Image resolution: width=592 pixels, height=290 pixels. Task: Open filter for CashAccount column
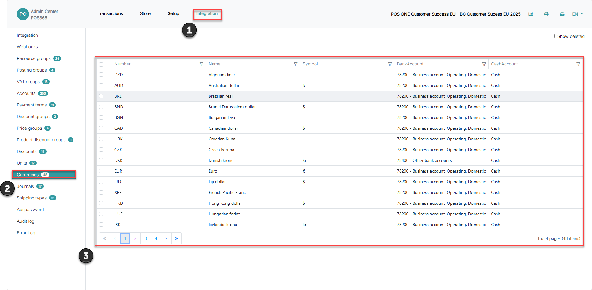pos(578,64)
